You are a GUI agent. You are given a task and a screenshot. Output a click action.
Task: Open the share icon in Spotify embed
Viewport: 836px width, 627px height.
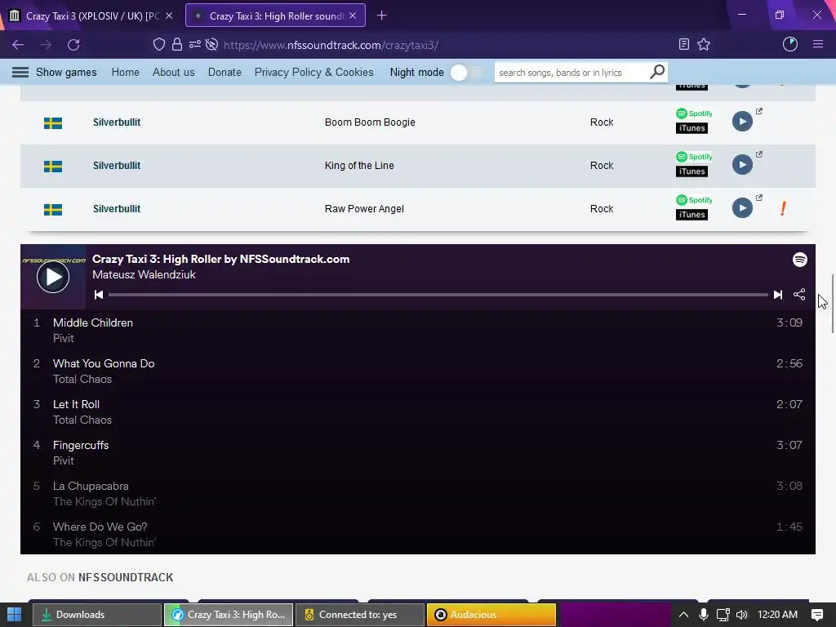[799, 294]
